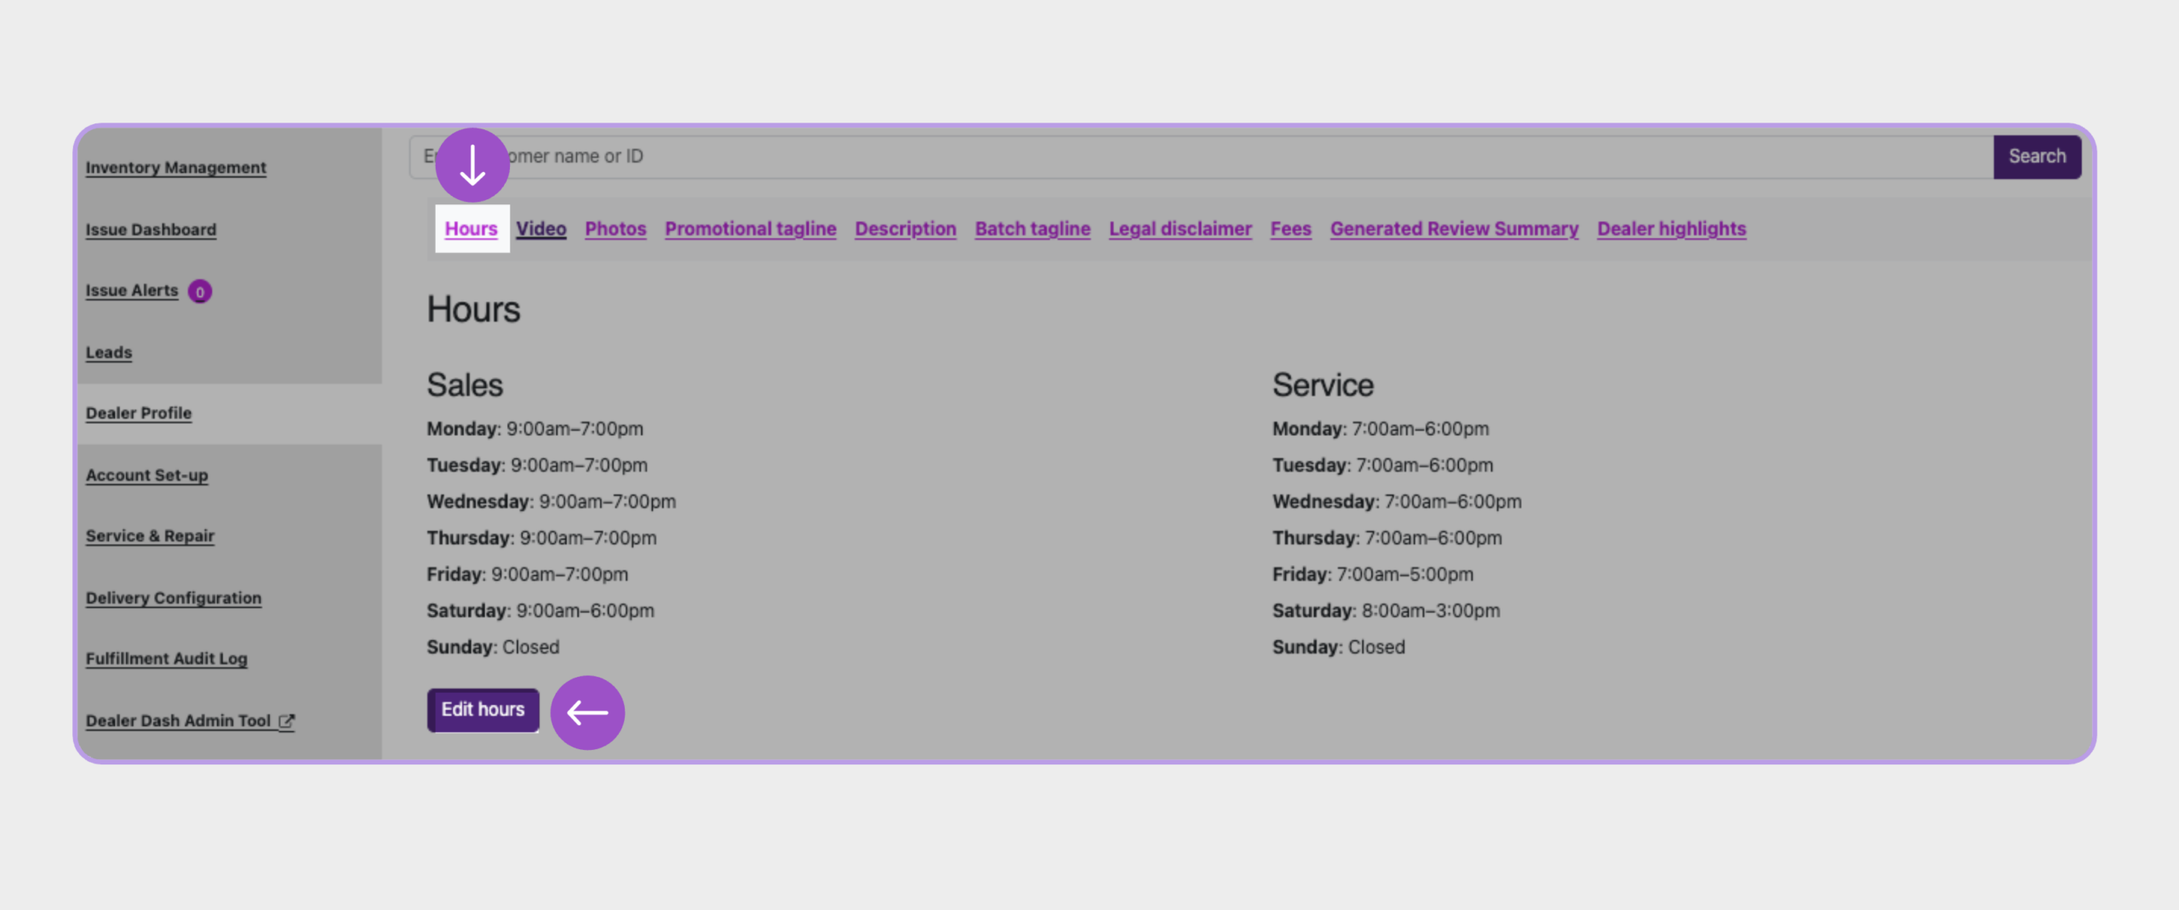Open the Inventory Management sidebar link
This screenshot has width=2179, height=910.
[x=175, y=168]
